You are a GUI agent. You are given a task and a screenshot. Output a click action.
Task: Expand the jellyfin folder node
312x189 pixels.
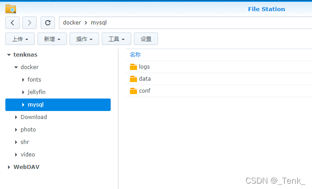[23, 92]
